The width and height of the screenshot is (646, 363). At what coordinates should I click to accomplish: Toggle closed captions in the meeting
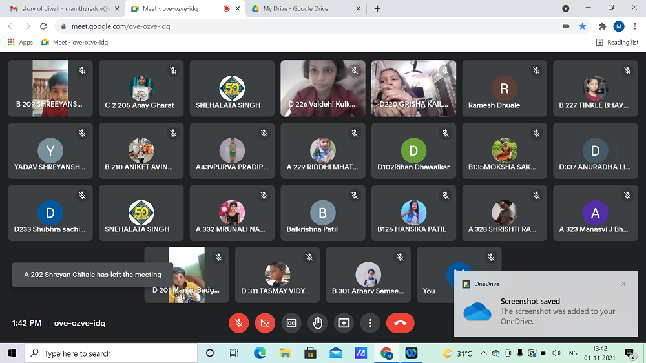click(291, 323)
